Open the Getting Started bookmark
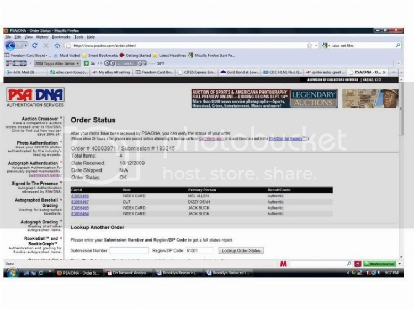414x310 pixels. (135, 55)
